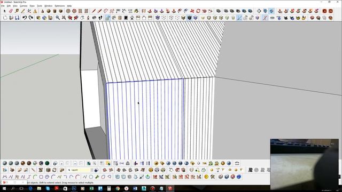342x192 pixels.
Task: Activate the Zoom magnifier tool
Action: point(58,18)
